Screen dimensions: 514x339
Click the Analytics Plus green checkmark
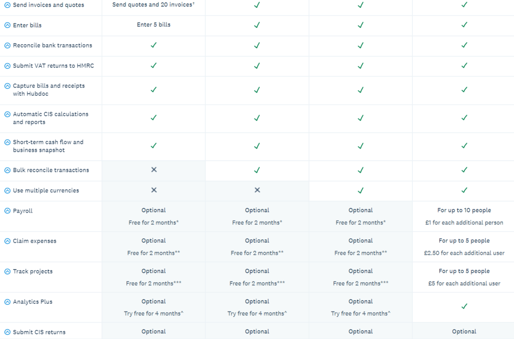click(x=464, y=306)
